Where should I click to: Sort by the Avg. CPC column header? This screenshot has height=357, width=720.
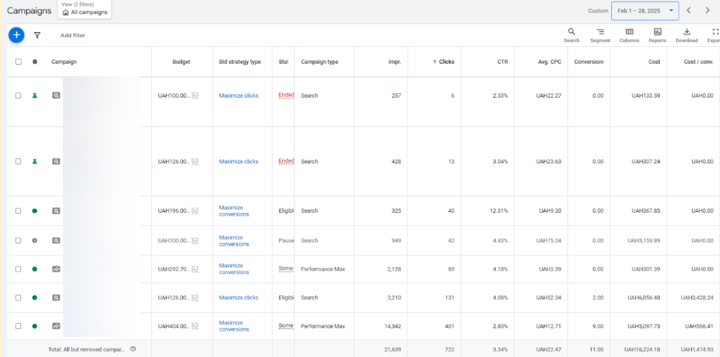point(548,62)
